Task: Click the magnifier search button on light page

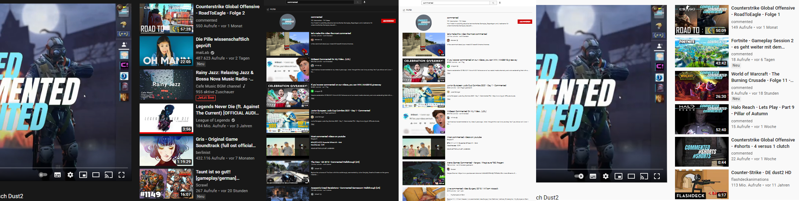Action: (493, 3)
